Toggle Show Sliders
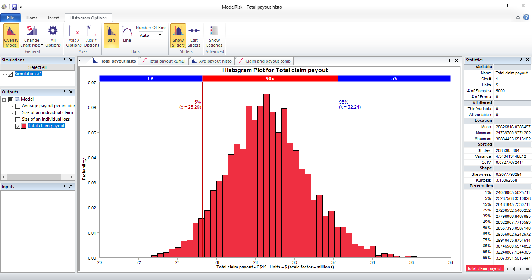Screen dimensions: 532x280 click(178, 35)
